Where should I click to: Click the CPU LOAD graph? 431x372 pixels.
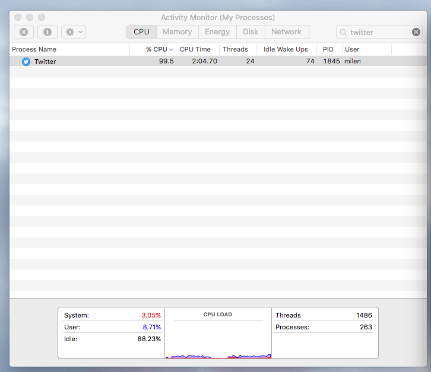point(218,340)
